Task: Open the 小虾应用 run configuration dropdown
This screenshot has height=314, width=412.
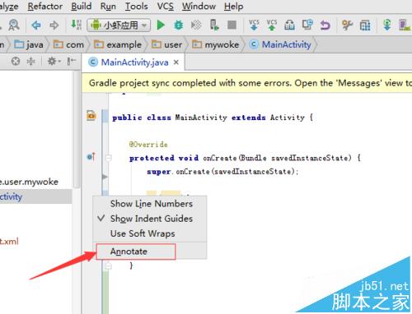Action: click(119, 25)
